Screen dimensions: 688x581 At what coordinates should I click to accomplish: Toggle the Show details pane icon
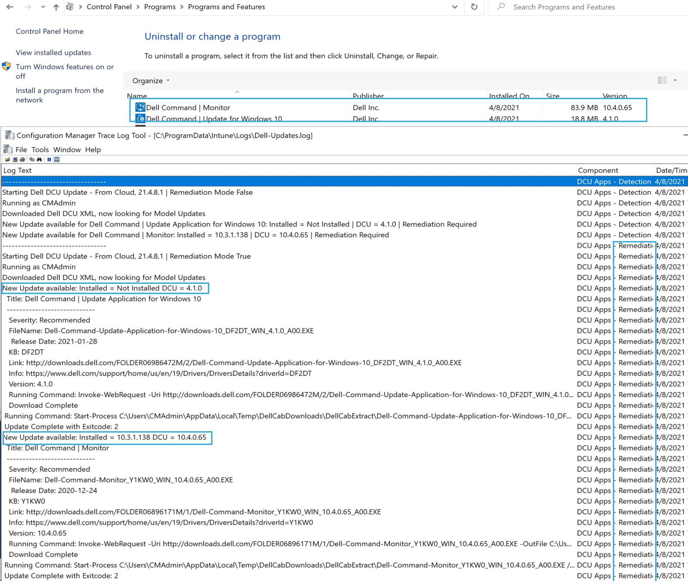click(57, 159)
